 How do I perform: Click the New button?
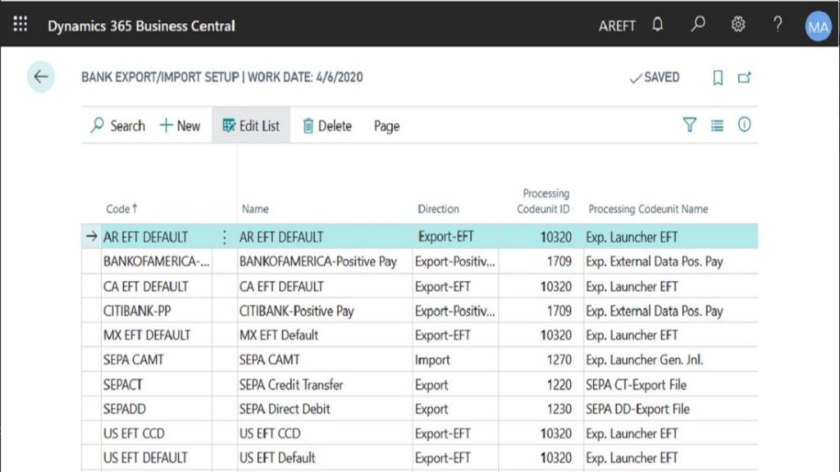click(x=180, y=126)
